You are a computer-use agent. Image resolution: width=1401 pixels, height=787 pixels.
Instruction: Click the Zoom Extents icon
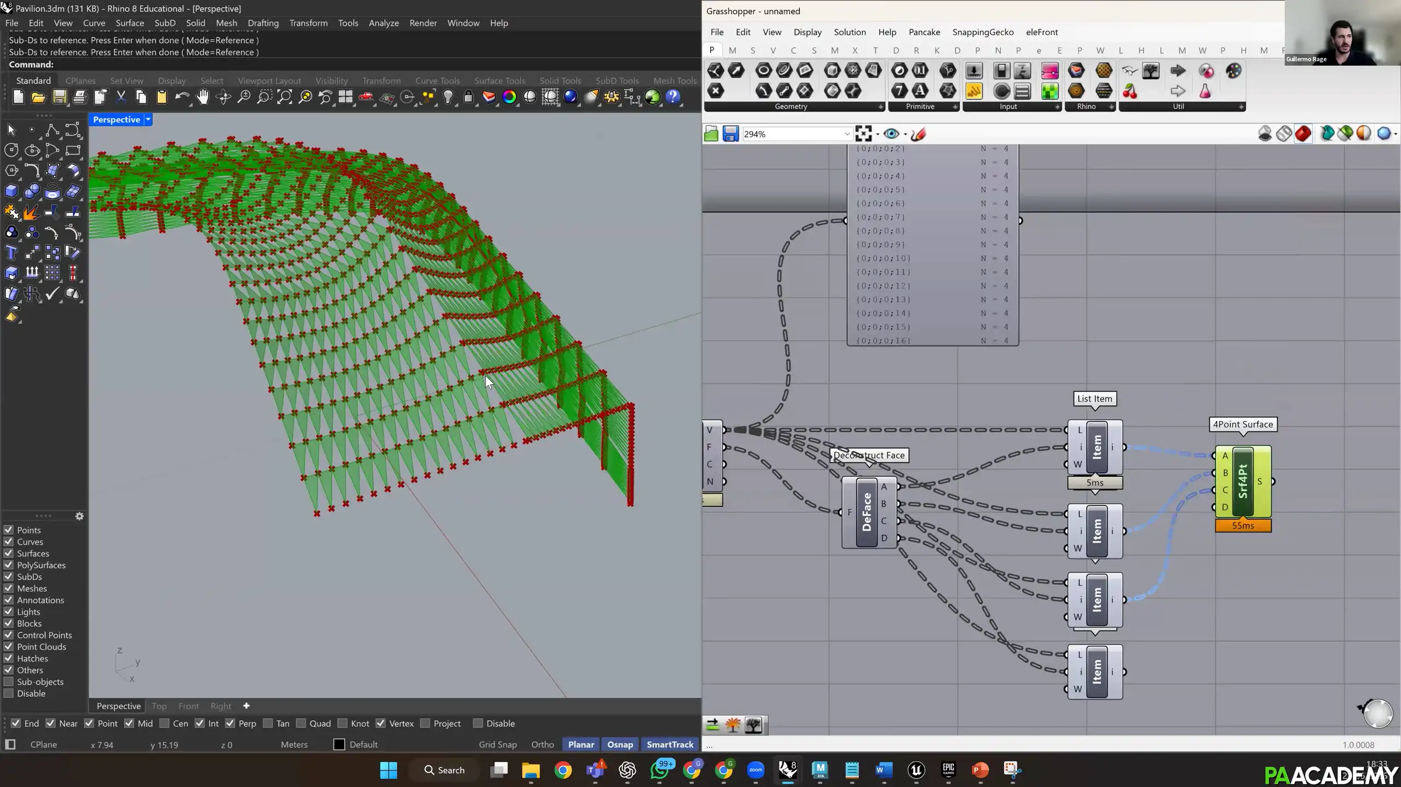pyautogui.click(x=285, y=97)
